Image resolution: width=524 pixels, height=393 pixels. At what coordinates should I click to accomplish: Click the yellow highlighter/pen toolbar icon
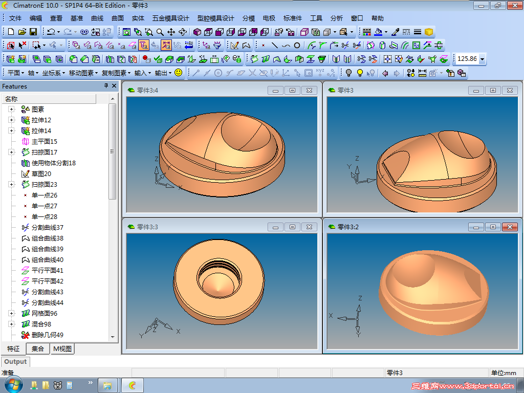click(394, 31)
